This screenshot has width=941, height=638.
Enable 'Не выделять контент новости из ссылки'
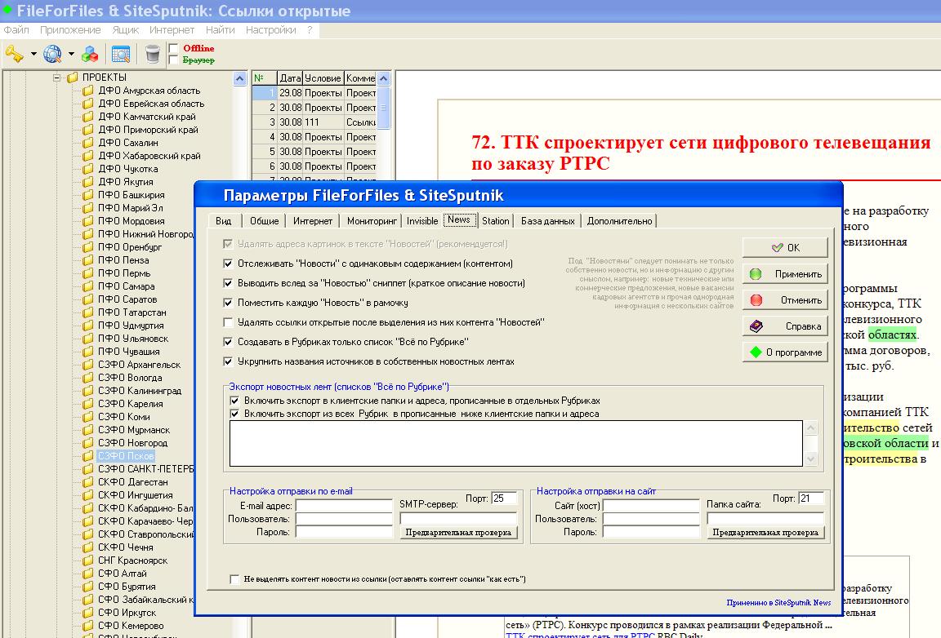pyautogui.click(x=234, y=579)
